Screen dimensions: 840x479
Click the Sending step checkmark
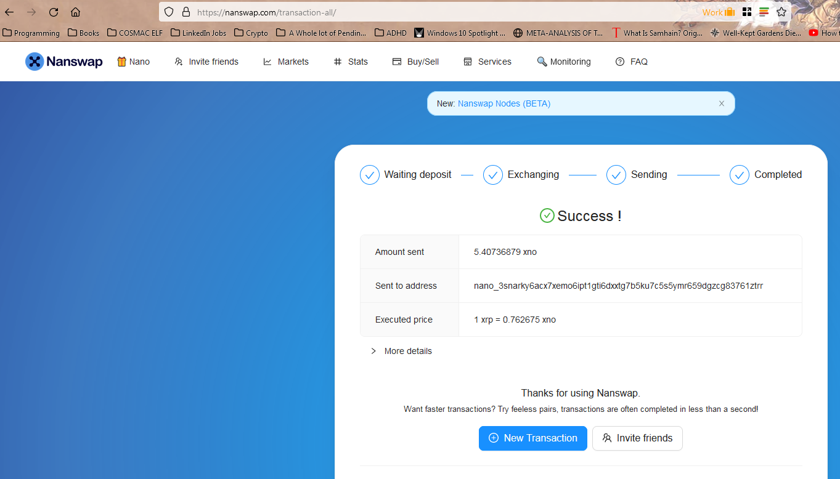tap(616, 175)
